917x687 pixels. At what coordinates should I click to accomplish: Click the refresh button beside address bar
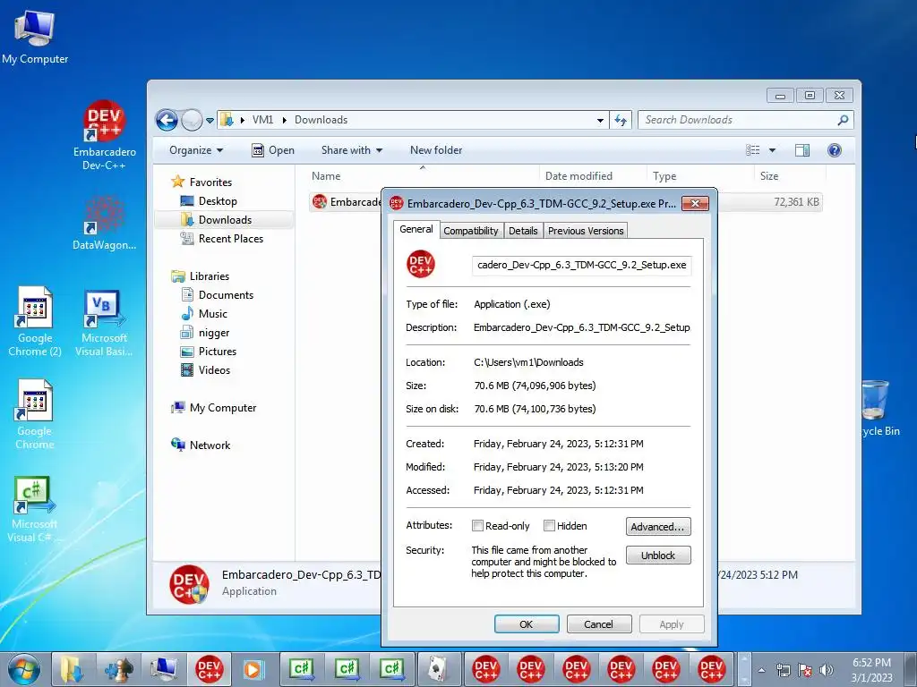click(x=620, y=121)
